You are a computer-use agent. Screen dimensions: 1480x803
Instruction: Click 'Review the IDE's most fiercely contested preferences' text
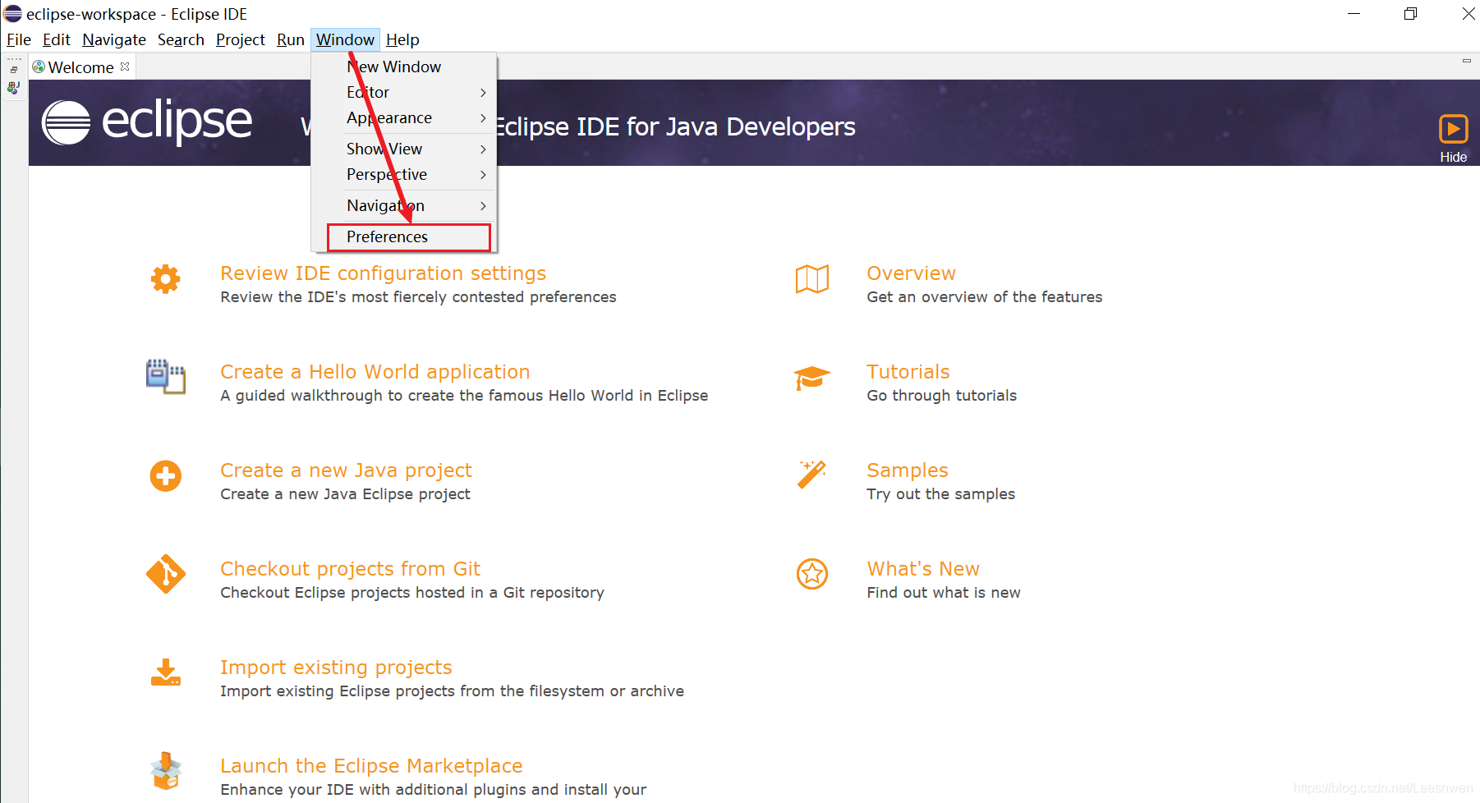[418, 297]
